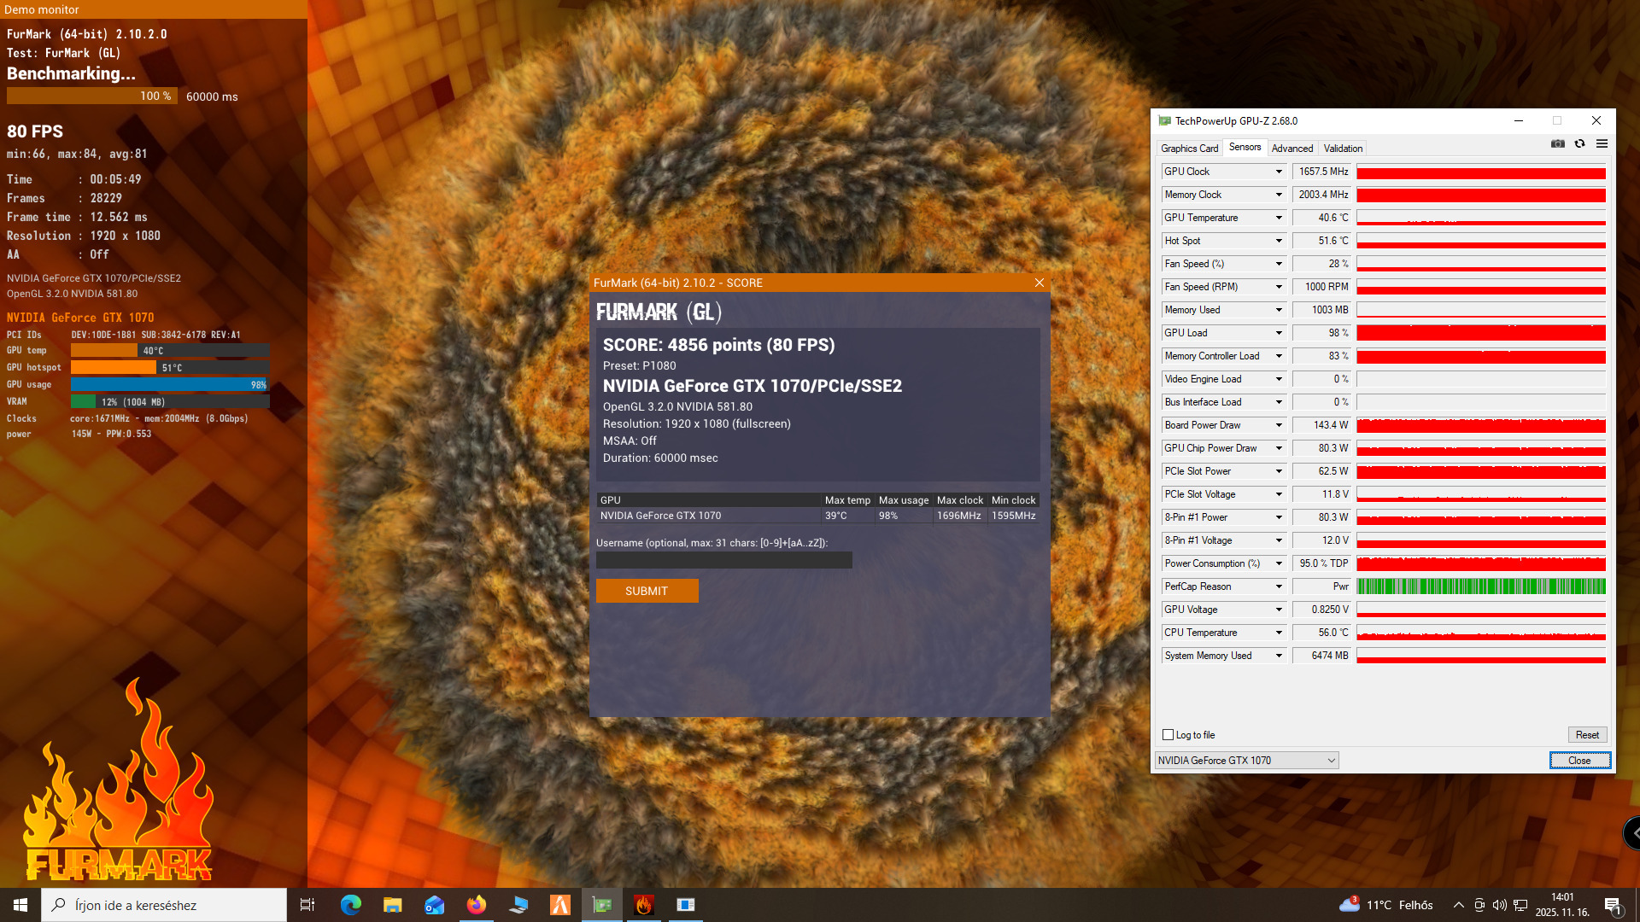Open FurMark from the taskbar flame icon

[x=644, y=905]
